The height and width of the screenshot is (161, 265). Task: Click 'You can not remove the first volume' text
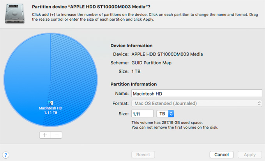pos(175,127)
